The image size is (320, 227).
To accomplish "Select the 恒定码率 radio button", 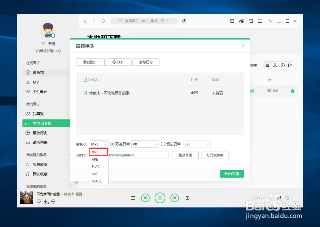I will [x=163, y=144].
